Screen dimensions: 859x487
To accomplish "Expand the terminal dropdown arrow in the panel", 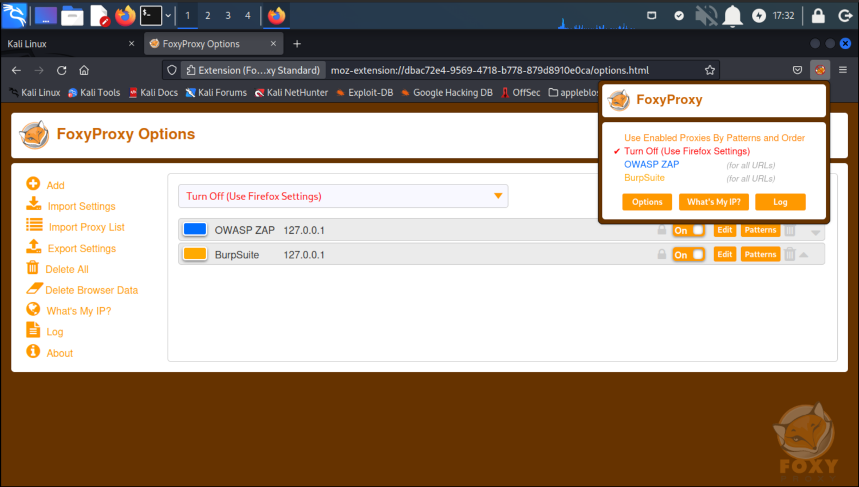I will (x=168, y=15).
